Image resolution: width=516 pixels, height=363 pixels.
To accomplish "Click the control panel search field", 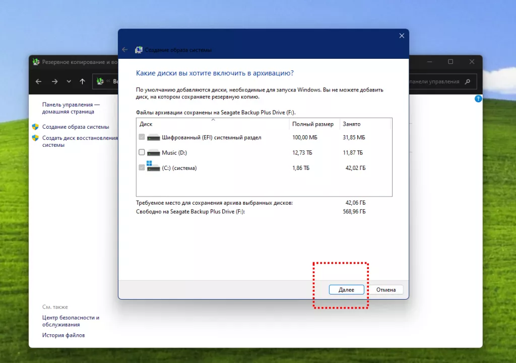I will [436, 81].
